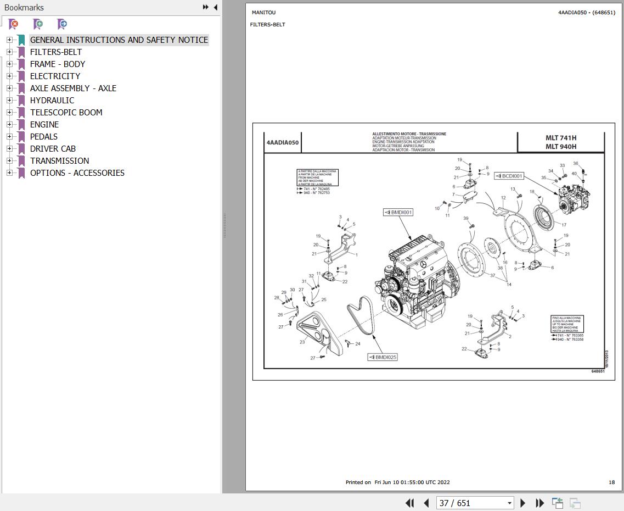Expand the FILTERS-BELT bookmark node
The image size is (624, 511).
point(9,52)
